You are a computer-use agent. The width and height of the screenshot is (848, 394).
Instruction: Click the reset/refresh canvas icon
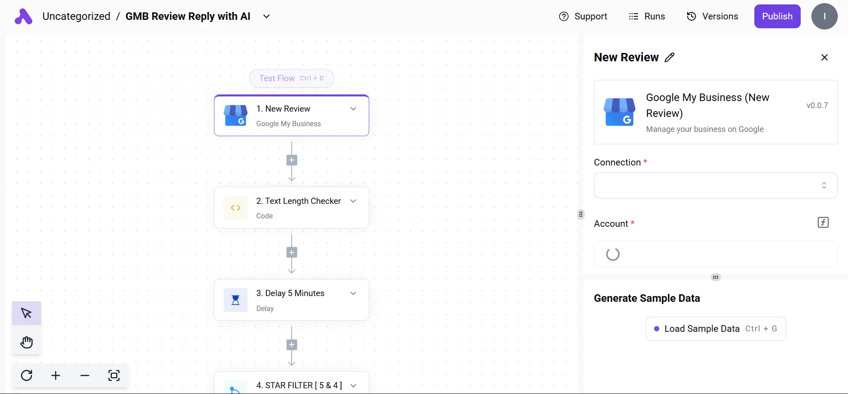27,375
